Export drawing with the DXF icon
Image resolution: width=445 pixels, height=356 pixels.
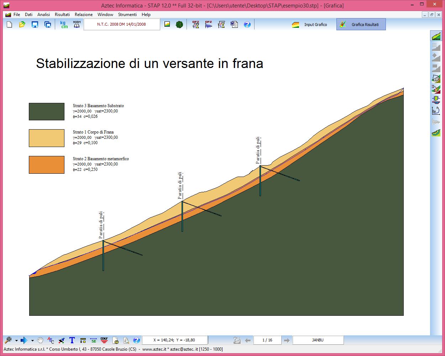point(104,340)
